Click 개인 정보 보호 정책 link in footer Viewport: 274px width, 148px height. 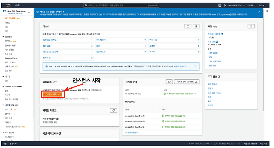(250, 144)
